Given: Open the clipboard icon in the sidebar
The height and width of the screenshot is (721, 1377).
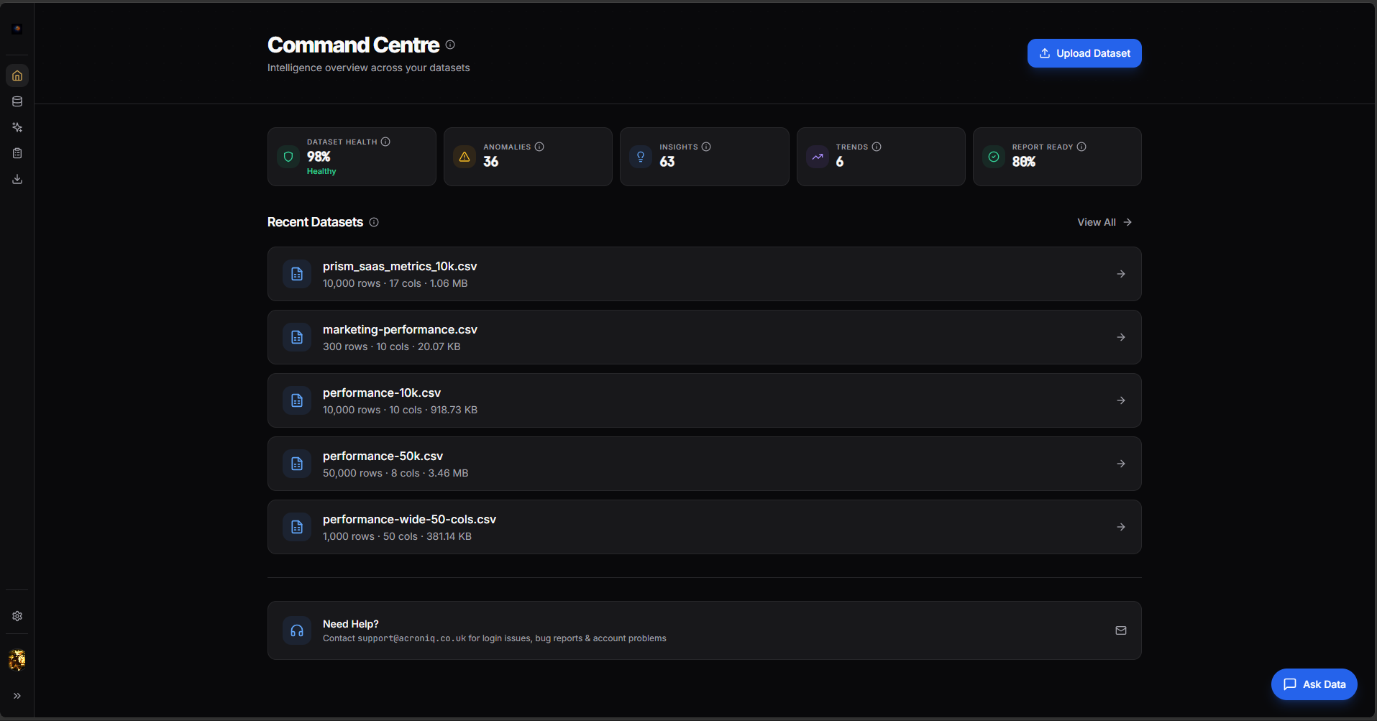Looking at the screenshot, I should coord(17,153).
